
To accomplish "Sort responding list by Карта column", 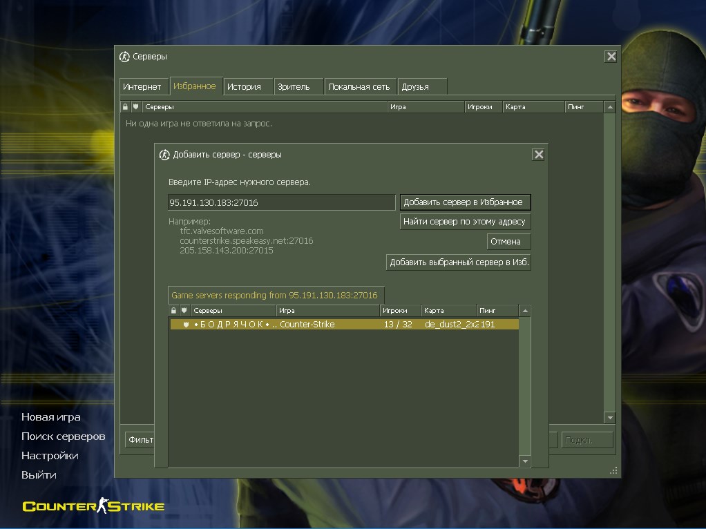I will [448, 311].
